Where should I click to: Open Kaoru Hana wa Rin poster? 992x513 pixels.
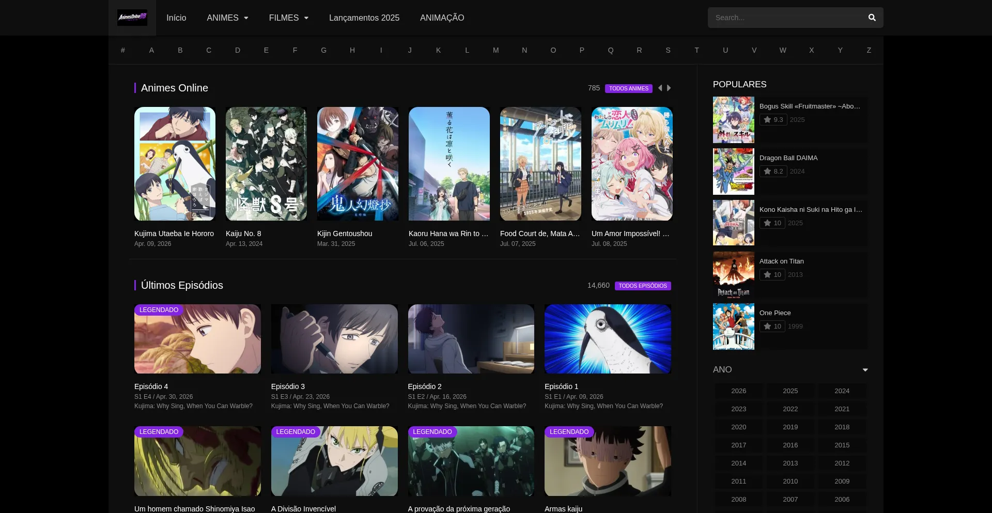point(449,164)
